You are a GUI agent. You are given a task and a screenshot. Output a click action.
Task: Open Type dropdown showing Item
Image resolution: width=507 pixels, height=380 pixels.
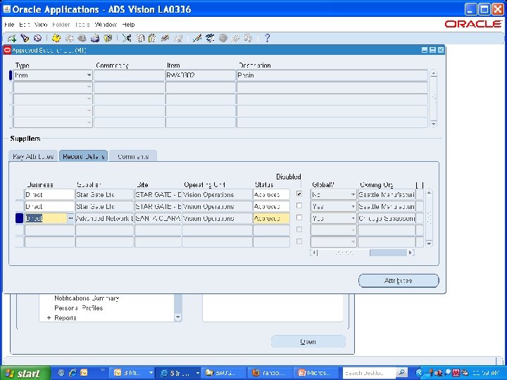(x=89, y=75)
